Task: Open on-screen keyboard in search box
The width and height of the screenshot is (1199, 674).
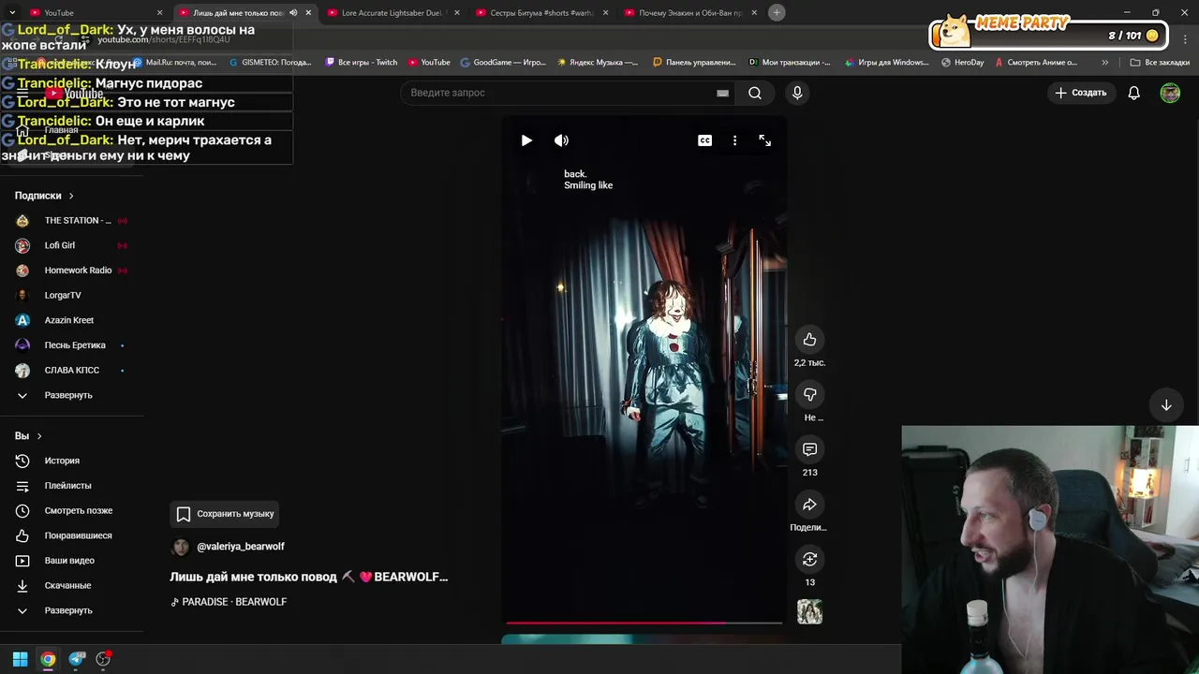Action: [x=722, y=93]
